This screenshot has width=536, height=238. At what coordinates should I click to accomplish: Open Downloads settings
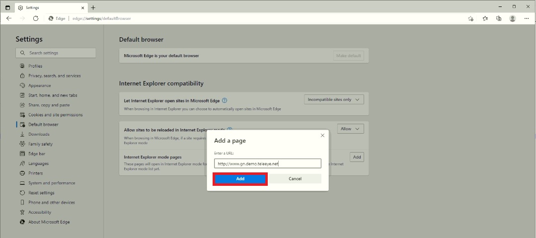click(x=39, y=134)
